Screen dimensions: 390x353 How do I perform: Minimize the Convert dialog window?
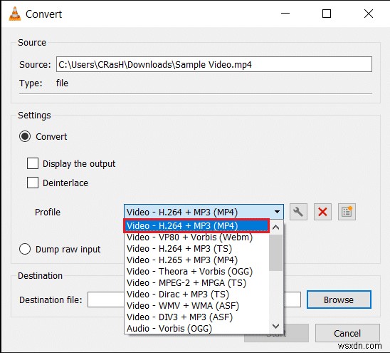pos(285,14)
